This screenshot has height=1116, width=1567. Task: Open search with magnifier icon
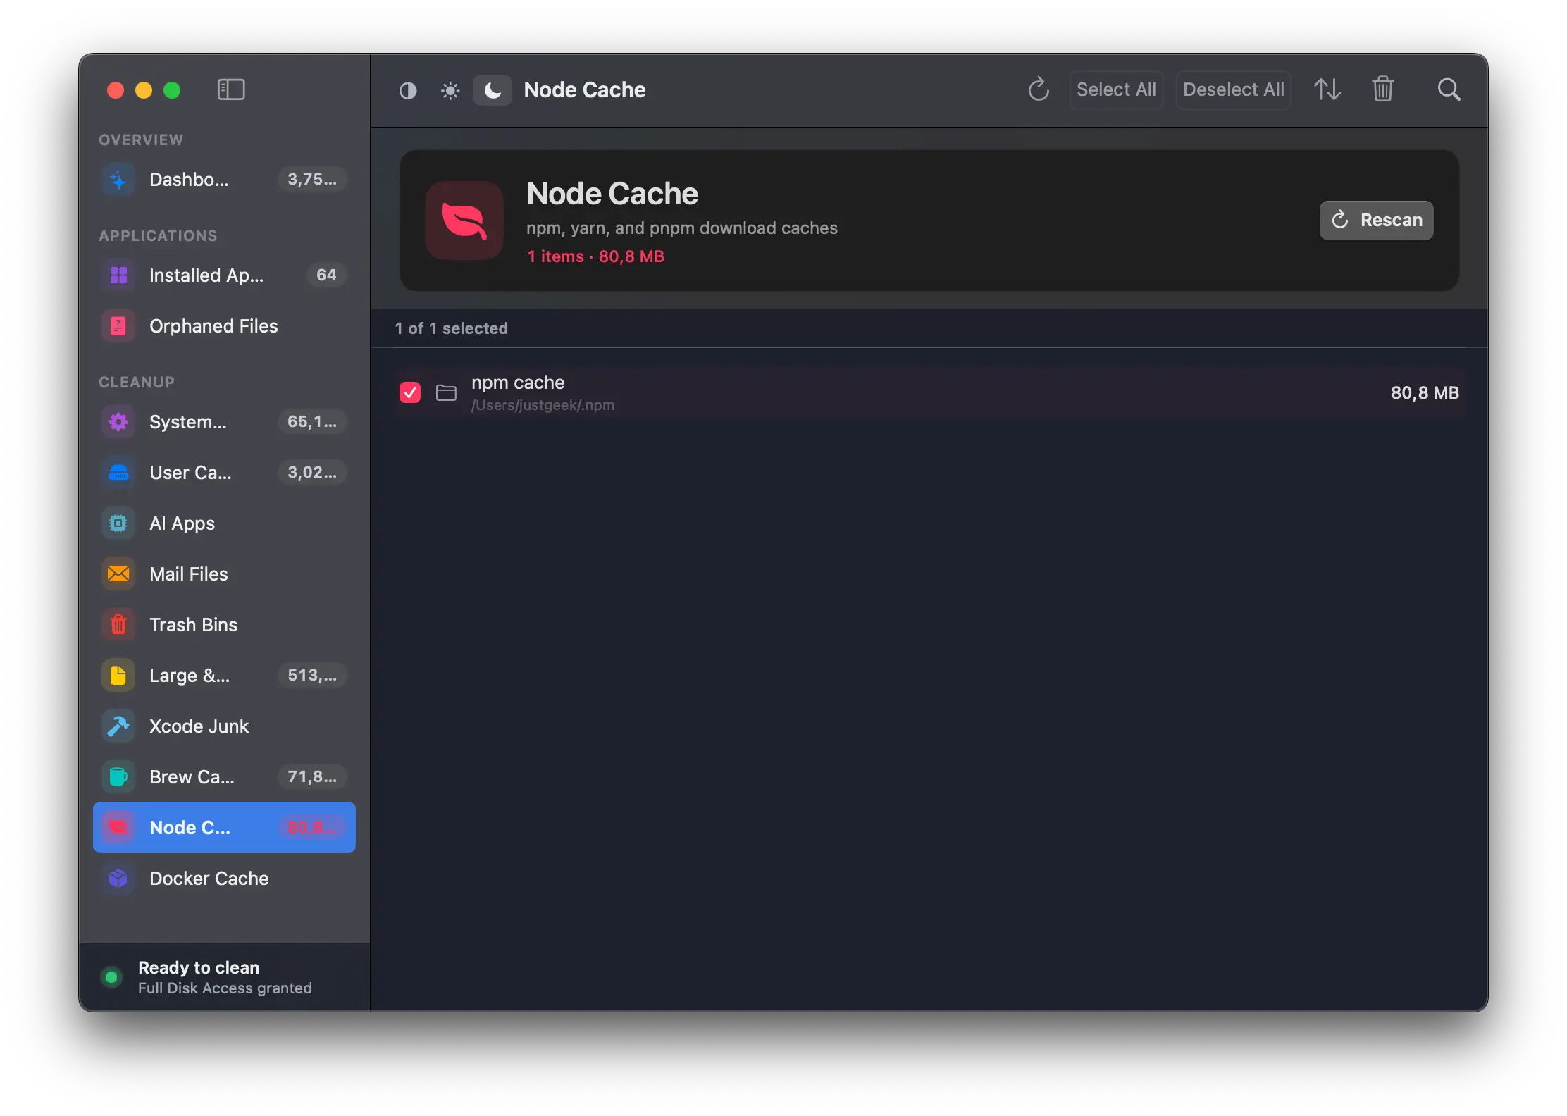pos(1449,89)
